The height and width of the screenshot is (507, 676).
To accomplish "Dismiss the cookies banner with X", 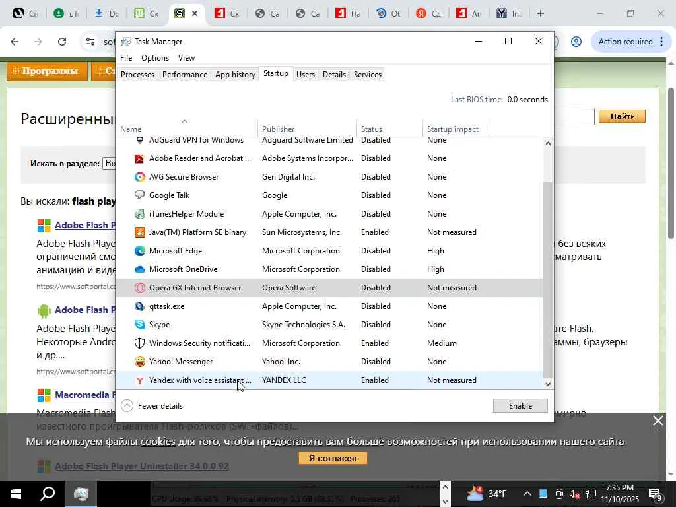I will pos(658,421).
